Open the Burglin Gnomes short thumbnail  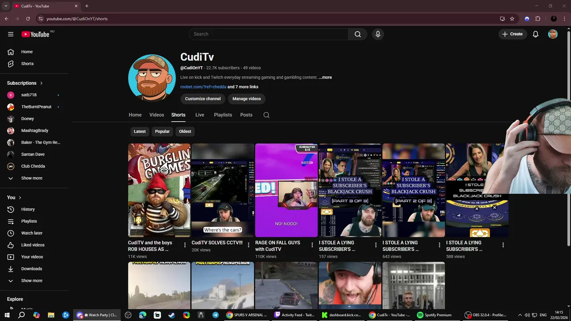(x=159, y=190)
